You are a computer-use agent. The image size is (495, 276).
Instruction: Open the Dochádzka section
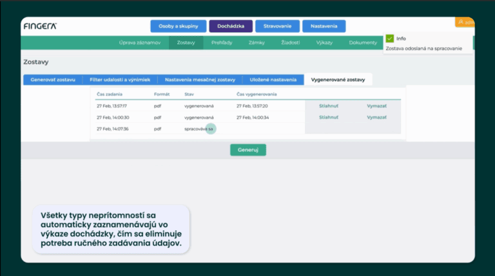(230, 26)
